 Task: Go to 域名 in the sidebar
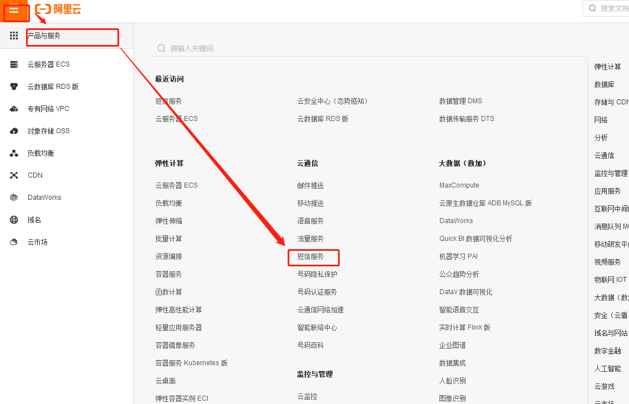(x=34, y=220)
